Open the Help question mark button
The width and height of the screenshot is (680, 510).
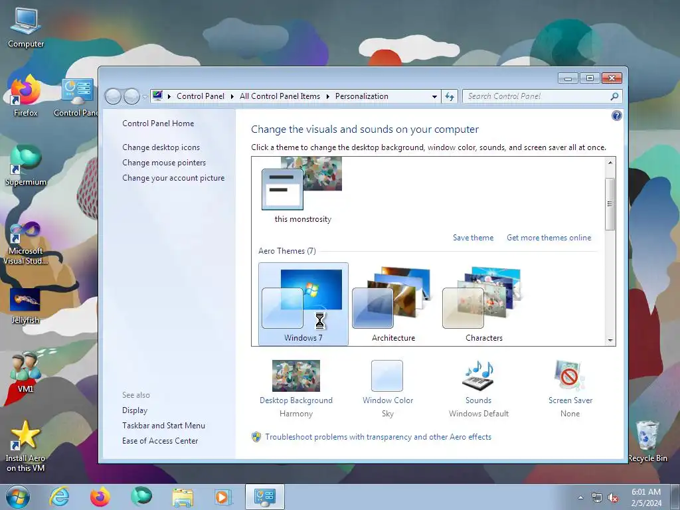tap(616, 116)
